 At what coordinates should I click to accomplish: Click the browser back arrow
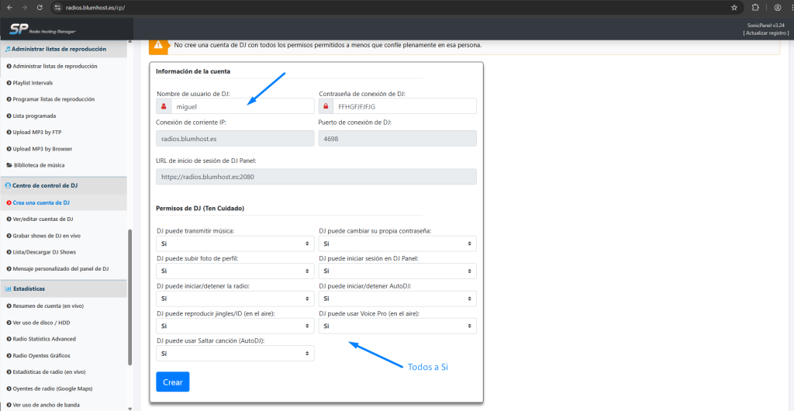point(9,7)
